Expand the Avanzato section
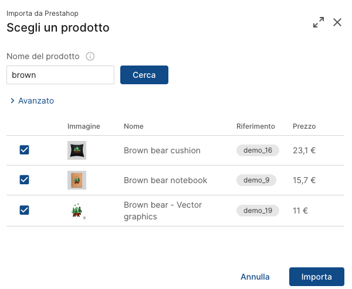Screen dimensions: 352x289 [x=32, y=101]
